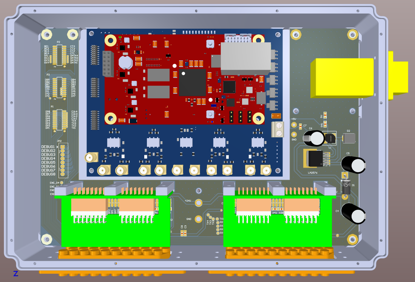Screen dimensions: 415x282
Task: Select the leftmost single SMA connector
Action: click(x=90, y=157)
